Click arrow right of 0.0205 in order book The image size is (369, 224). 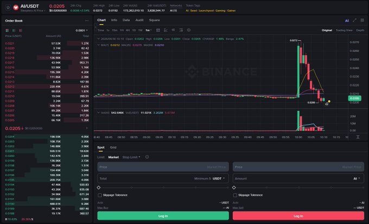[87, 128]
